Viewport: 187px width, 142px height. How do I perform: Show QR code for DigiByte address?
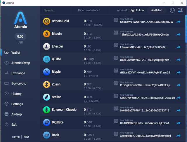point(116,121)
